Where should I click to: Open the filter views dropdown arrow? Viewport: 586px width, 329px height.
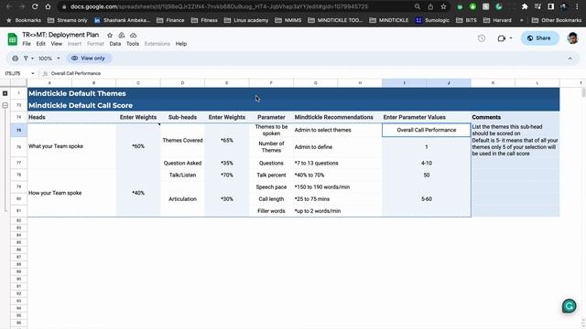[33, 58]
